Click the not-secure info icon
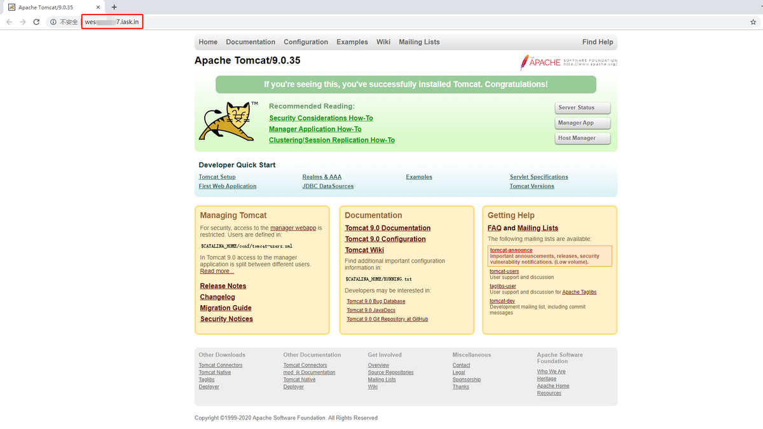The image size is (763, 429). pos(53,22)
